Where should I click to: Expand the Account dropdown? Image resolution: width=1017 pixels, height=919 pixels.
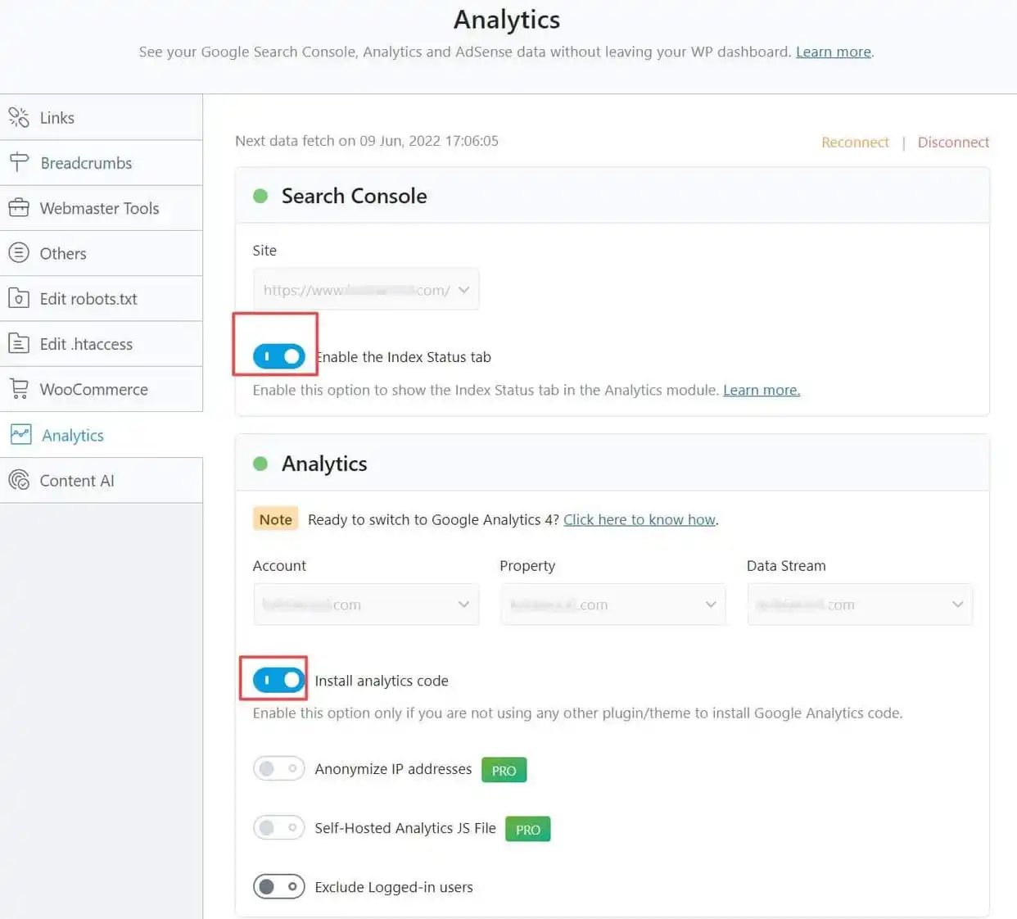366,604
